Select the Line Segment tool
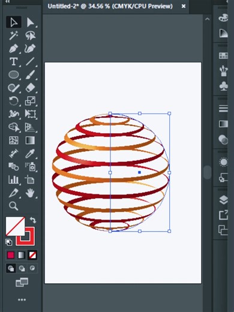234x312 pixels. coord(30,62)
